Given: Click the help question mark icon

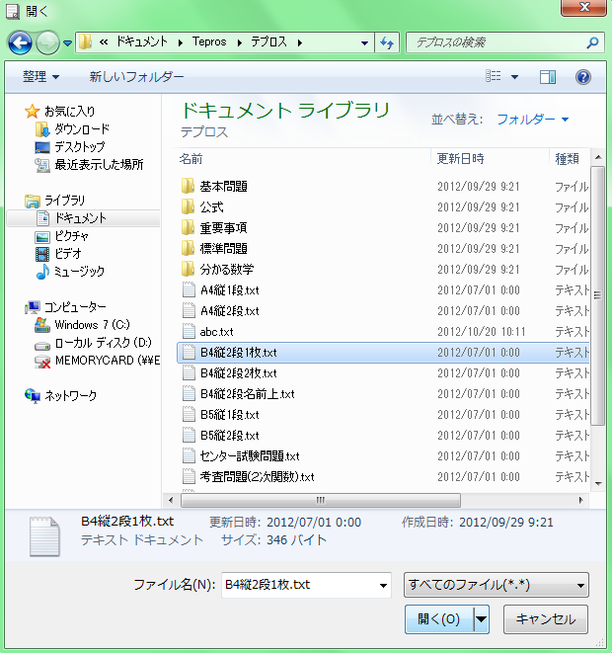Looking at the screenshot, I should [583, 77].
